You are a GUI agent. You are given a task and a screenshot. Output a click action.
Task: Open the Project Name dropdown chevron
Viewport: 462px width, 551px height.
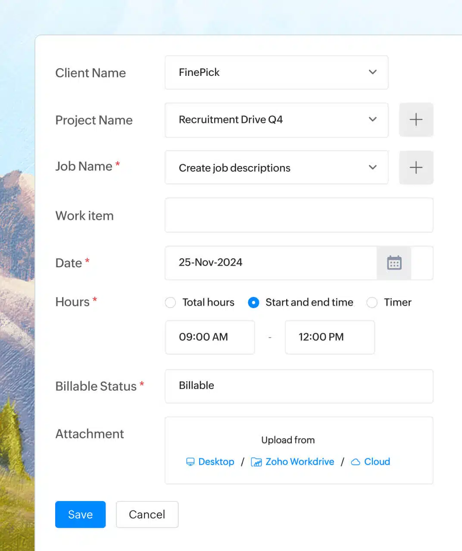(372, 119)
